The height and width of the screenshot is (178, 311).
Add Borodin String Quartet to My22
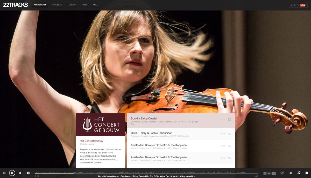[x=230, y=120]
